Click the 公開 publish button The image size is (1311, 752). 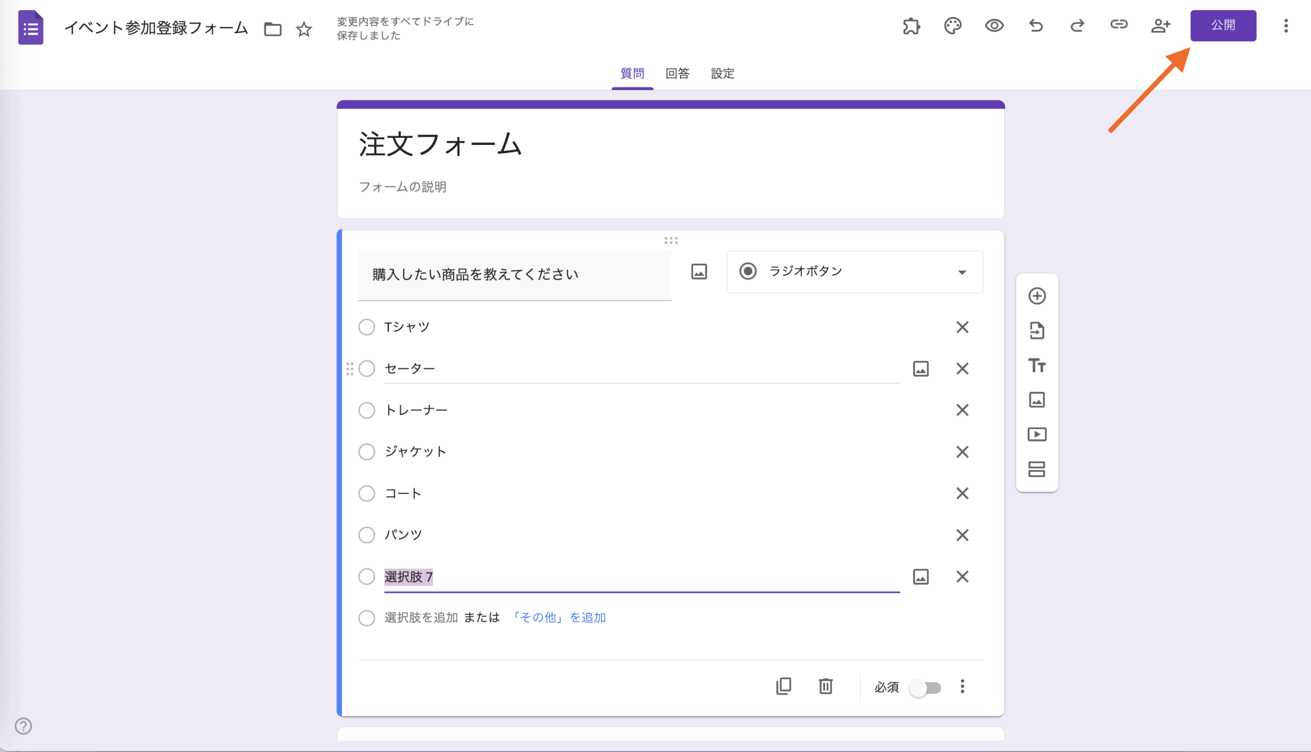[1223, 25]
